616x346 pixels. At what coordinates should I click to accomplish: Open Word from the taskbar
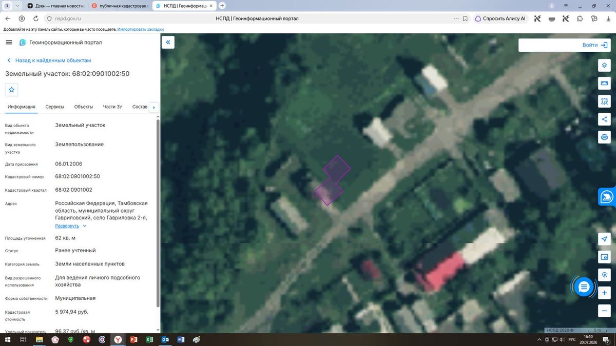181,339
